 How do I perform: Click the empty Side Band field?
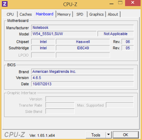point(60,111)
